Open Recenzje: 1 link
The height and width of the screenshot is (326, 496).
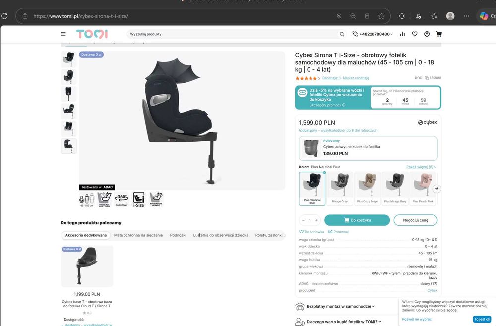pyautogui.click(x=331, y=78)
